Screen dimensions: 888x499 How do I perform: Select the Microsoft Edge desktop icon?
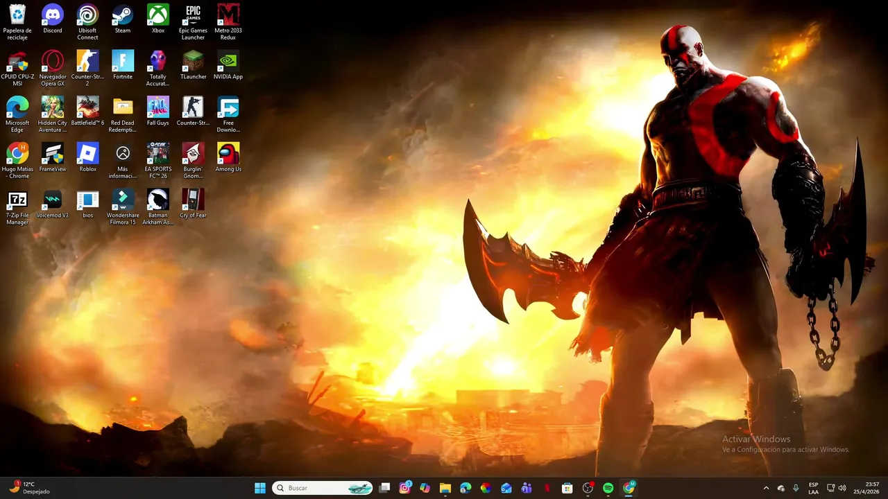pos(17,114)
